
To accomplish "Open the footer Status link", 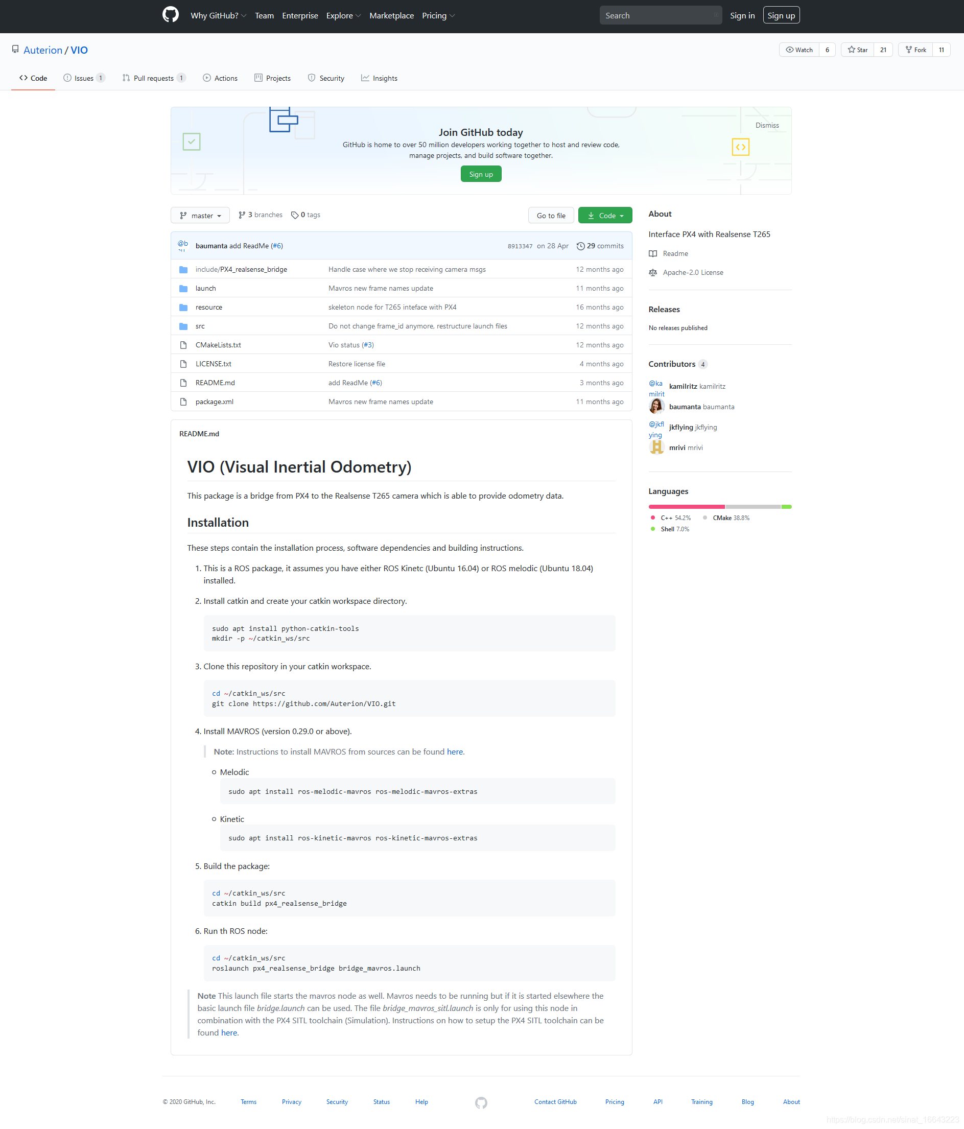I will coord(382,1102).
